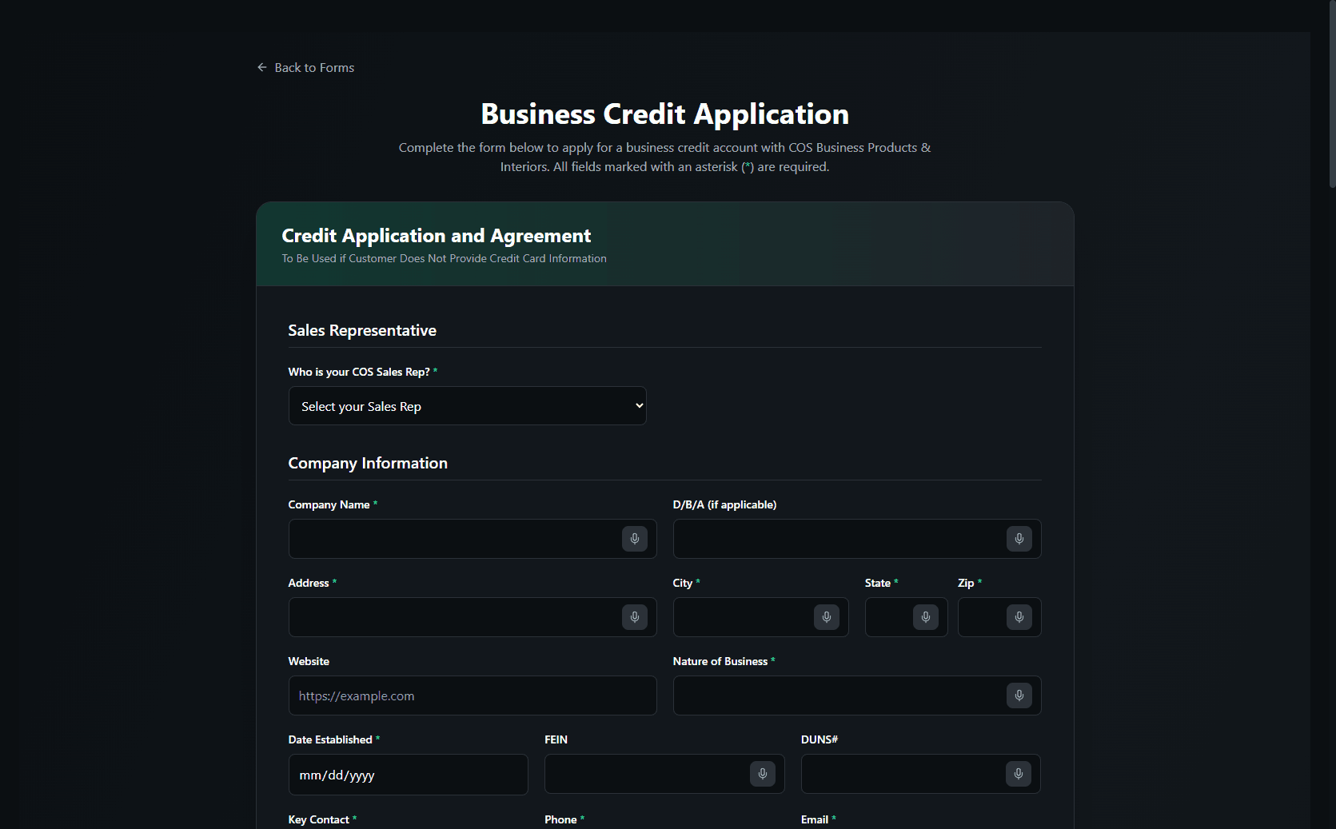Click the City field microphone icon
This screenshot has width=1336, height=829.
pyautogui.click(x=826, y=617)
